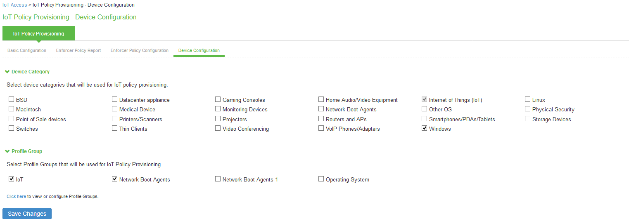Click the Save Changes button
This screenshot has width=629, height=219.
coord(27,214)
